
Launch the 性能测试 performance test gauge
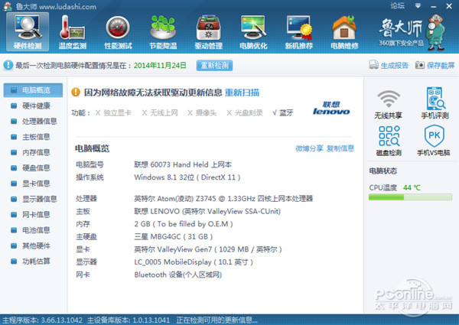118,31
